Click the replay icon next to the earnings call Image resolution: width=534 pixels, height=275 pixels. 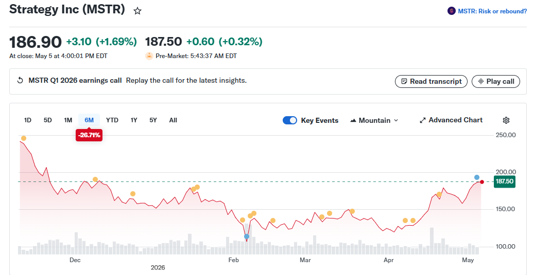click(x=20, y=81)
